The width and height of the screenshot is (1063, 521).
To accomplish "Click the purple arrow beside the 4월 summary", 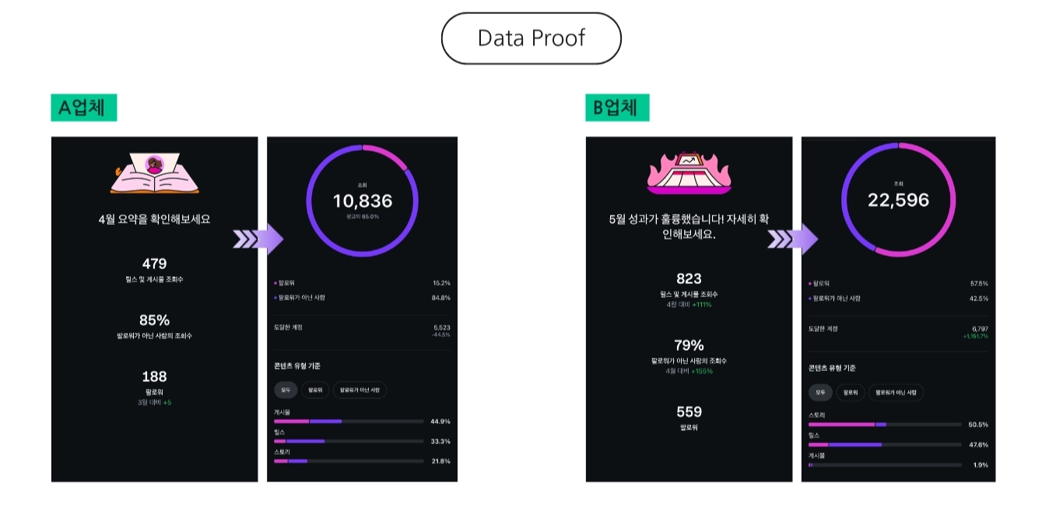I will [258, 240].
